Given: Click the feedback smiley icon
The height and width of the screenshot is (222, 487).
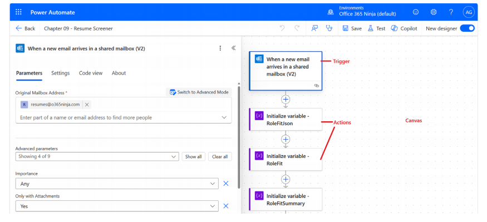Looking at the screenshot, I should pyautogui.click(x=416, y=12).
